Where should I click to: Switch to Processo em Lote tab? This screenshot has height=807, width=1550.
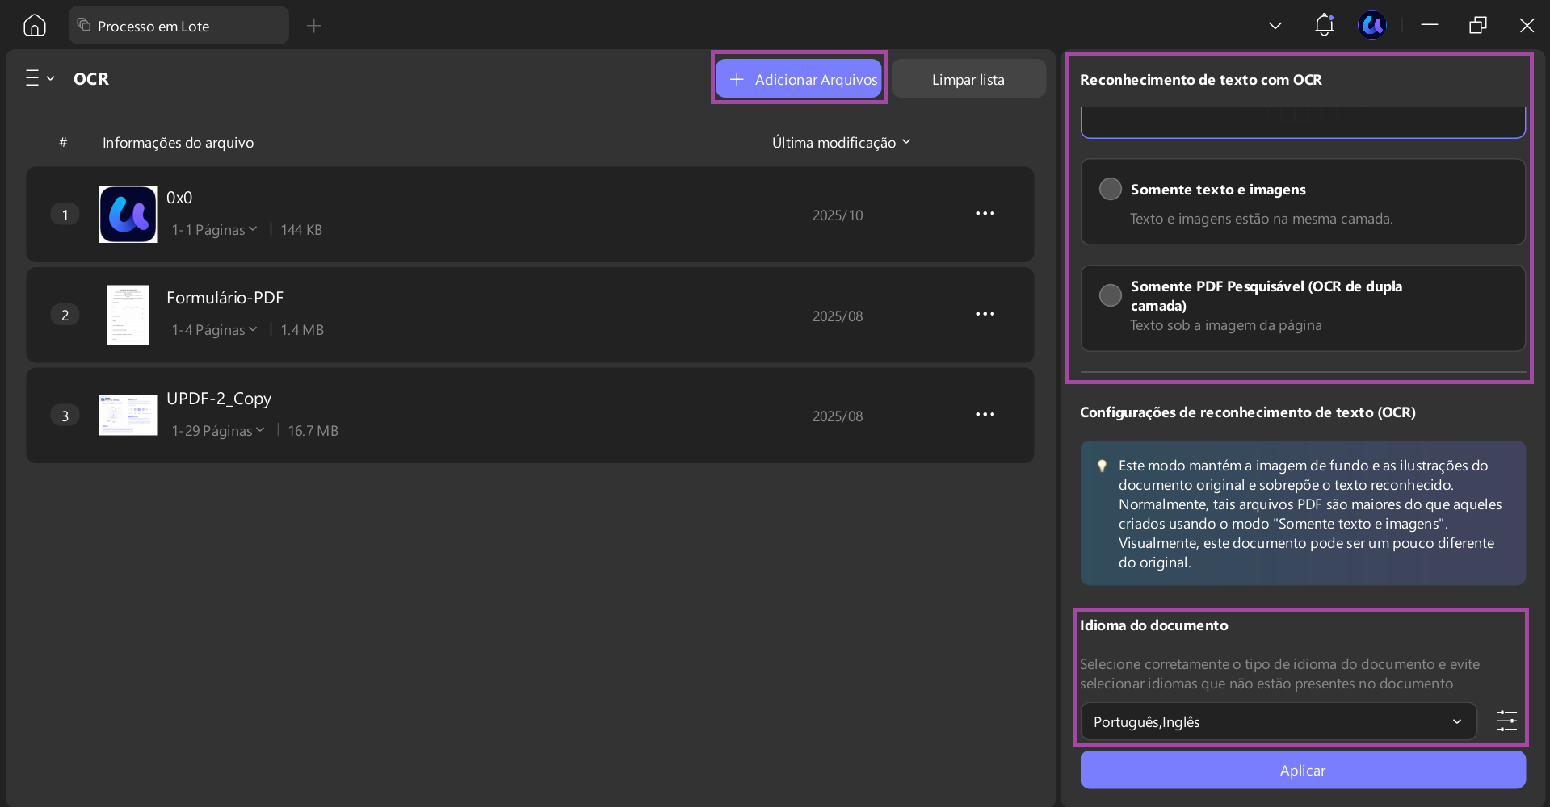click(179, 26)
